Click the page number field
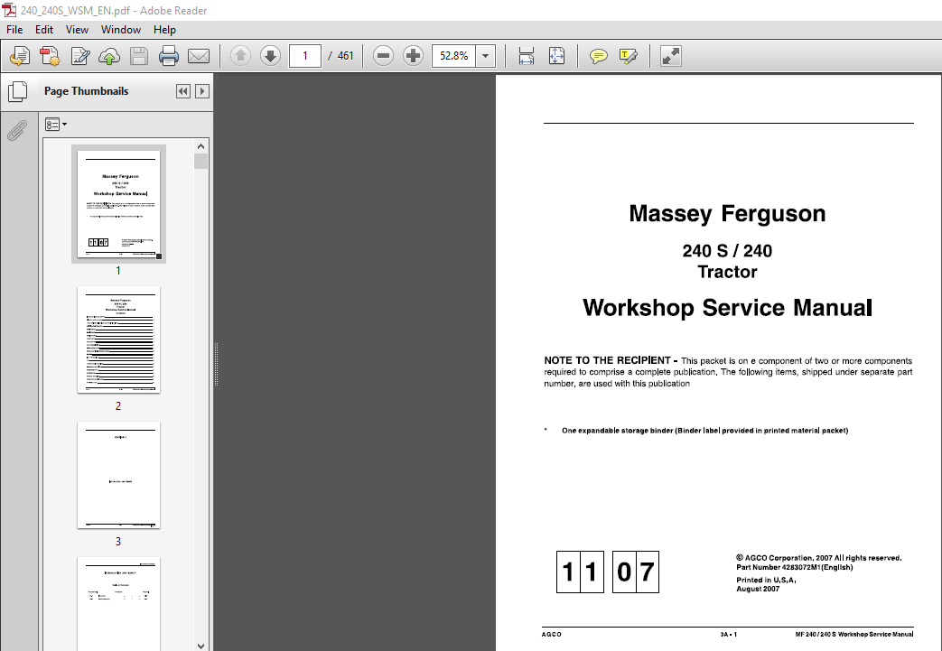The width and height of the screenshot is (942, 651). (x=304, y=56)
